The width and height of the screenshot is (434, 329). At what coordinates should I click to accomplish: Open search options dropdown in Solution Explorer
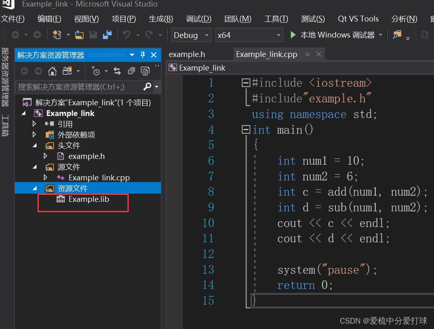[157, 87]
